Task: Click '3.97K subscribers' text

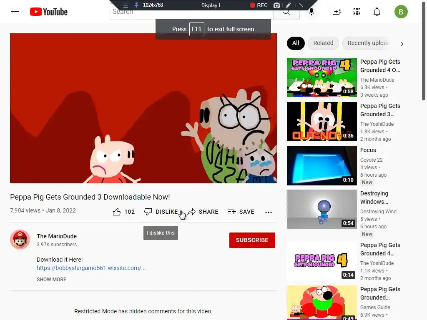Action: pos(57,244)
